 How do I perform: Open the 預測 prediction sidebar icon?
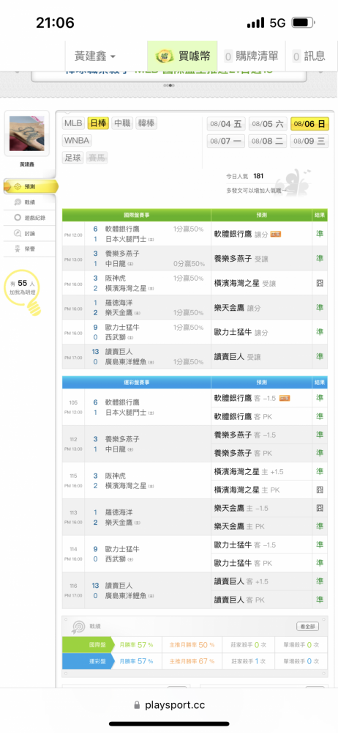click(18, 186)
